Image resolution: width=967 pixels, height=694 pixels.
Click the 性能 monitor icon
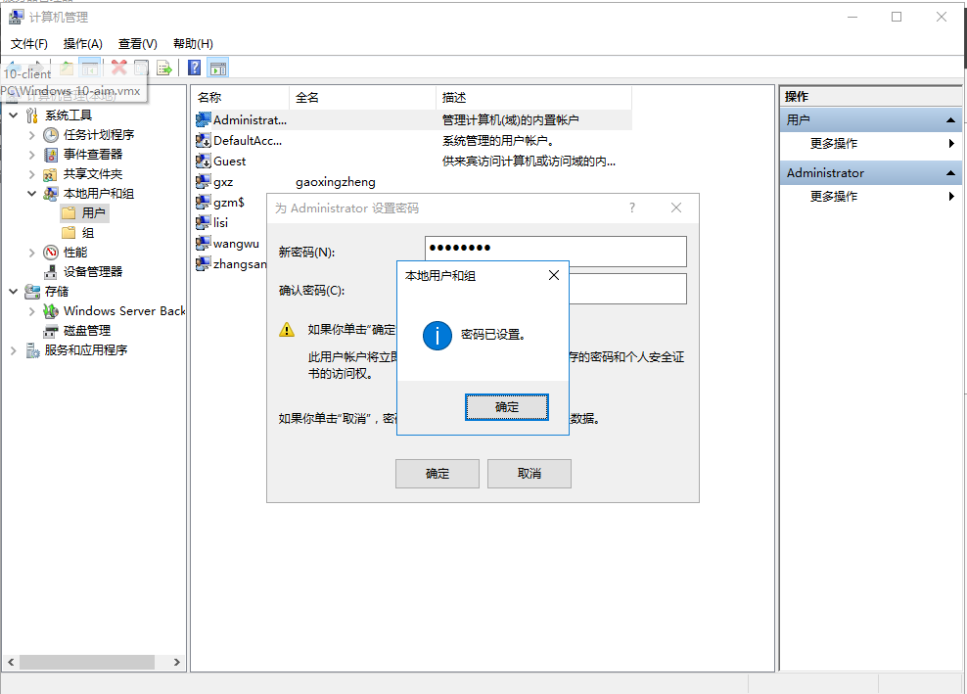51,253
